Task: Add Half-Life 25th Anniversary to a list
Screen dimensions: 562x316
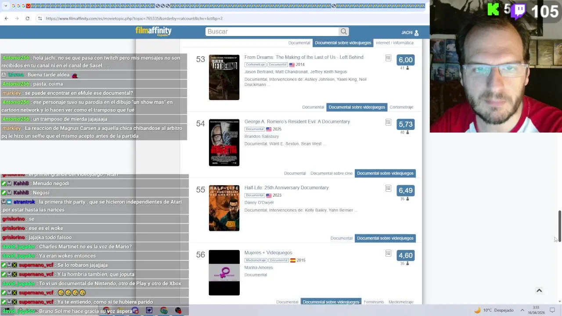Action: pyautogui.click(x=388, y=188)
